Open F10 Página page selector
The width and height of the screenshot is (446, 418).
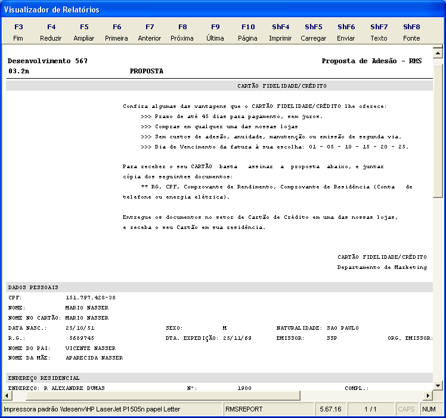coord(248,32)
